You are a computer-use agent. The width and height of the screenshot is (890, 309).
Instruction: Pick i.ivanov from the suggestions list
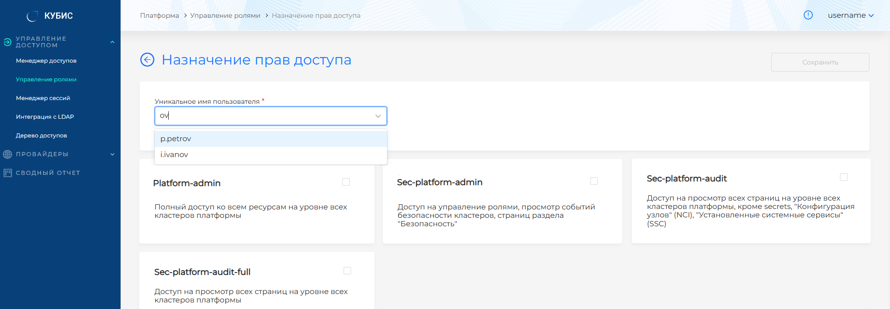(174, 155)
